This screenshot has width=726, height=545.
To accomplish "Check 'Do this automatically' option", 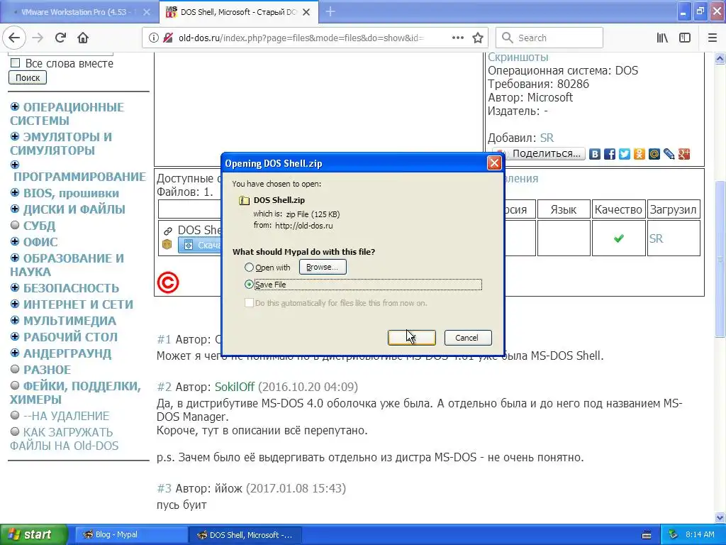I will tap(249, 302).
